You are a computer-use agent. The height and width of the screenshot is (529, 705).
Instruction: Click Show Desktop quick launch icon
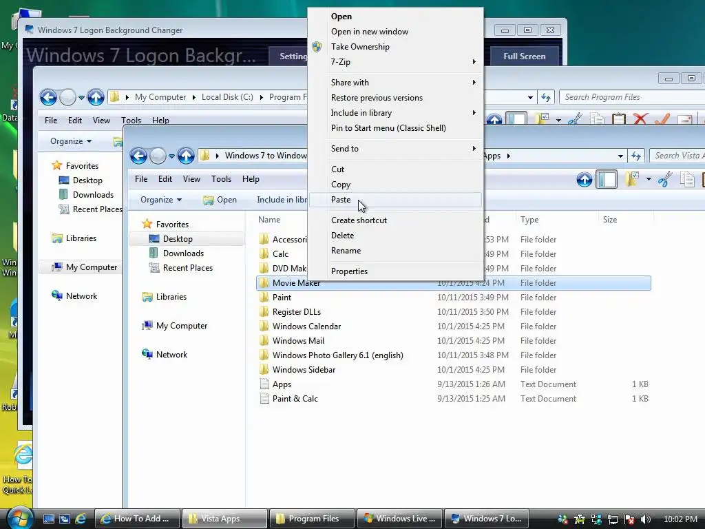tap(49, 519)
